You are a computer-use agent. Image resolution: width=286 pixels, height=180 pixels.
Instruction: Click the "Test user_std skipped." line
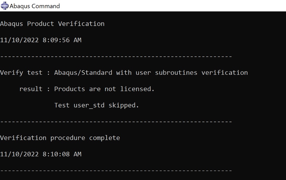(x=97, y=105)
